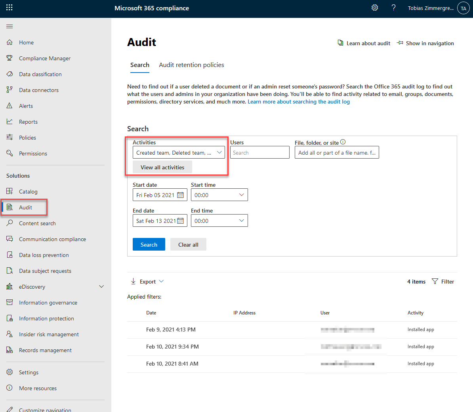Collapse navigation with the hamburger icon
Viewport: 473px width, 412px height.
10,27
